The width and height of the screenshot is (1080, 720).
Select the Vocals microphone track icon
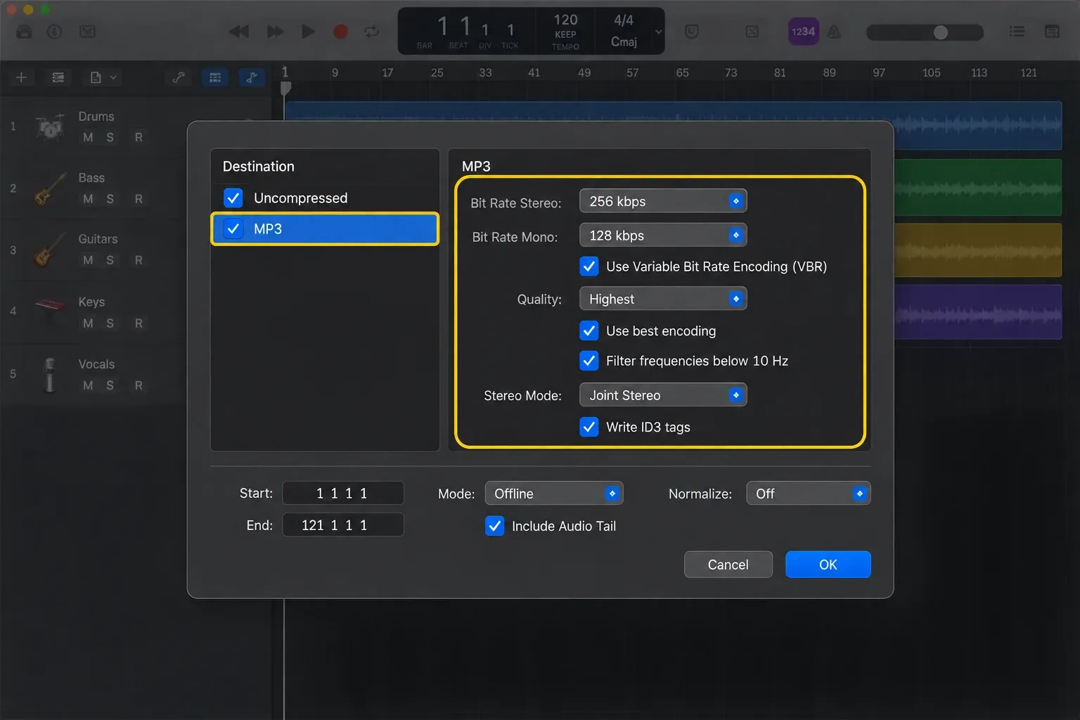(x=49, y=375)
